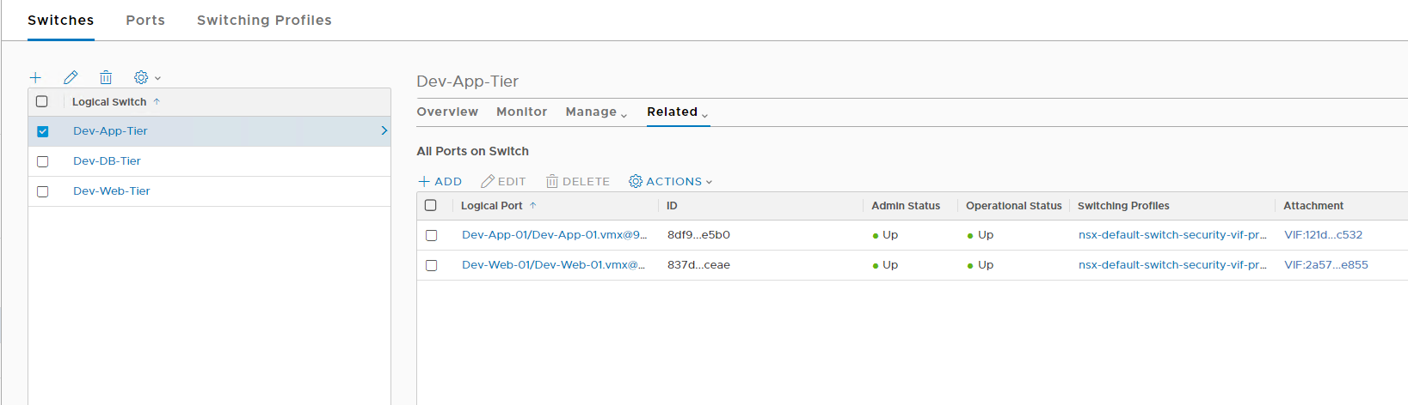Viewport: 1408px width, 405px height.
Task: Click the trash delete icon above switch list
Action: 106,77
